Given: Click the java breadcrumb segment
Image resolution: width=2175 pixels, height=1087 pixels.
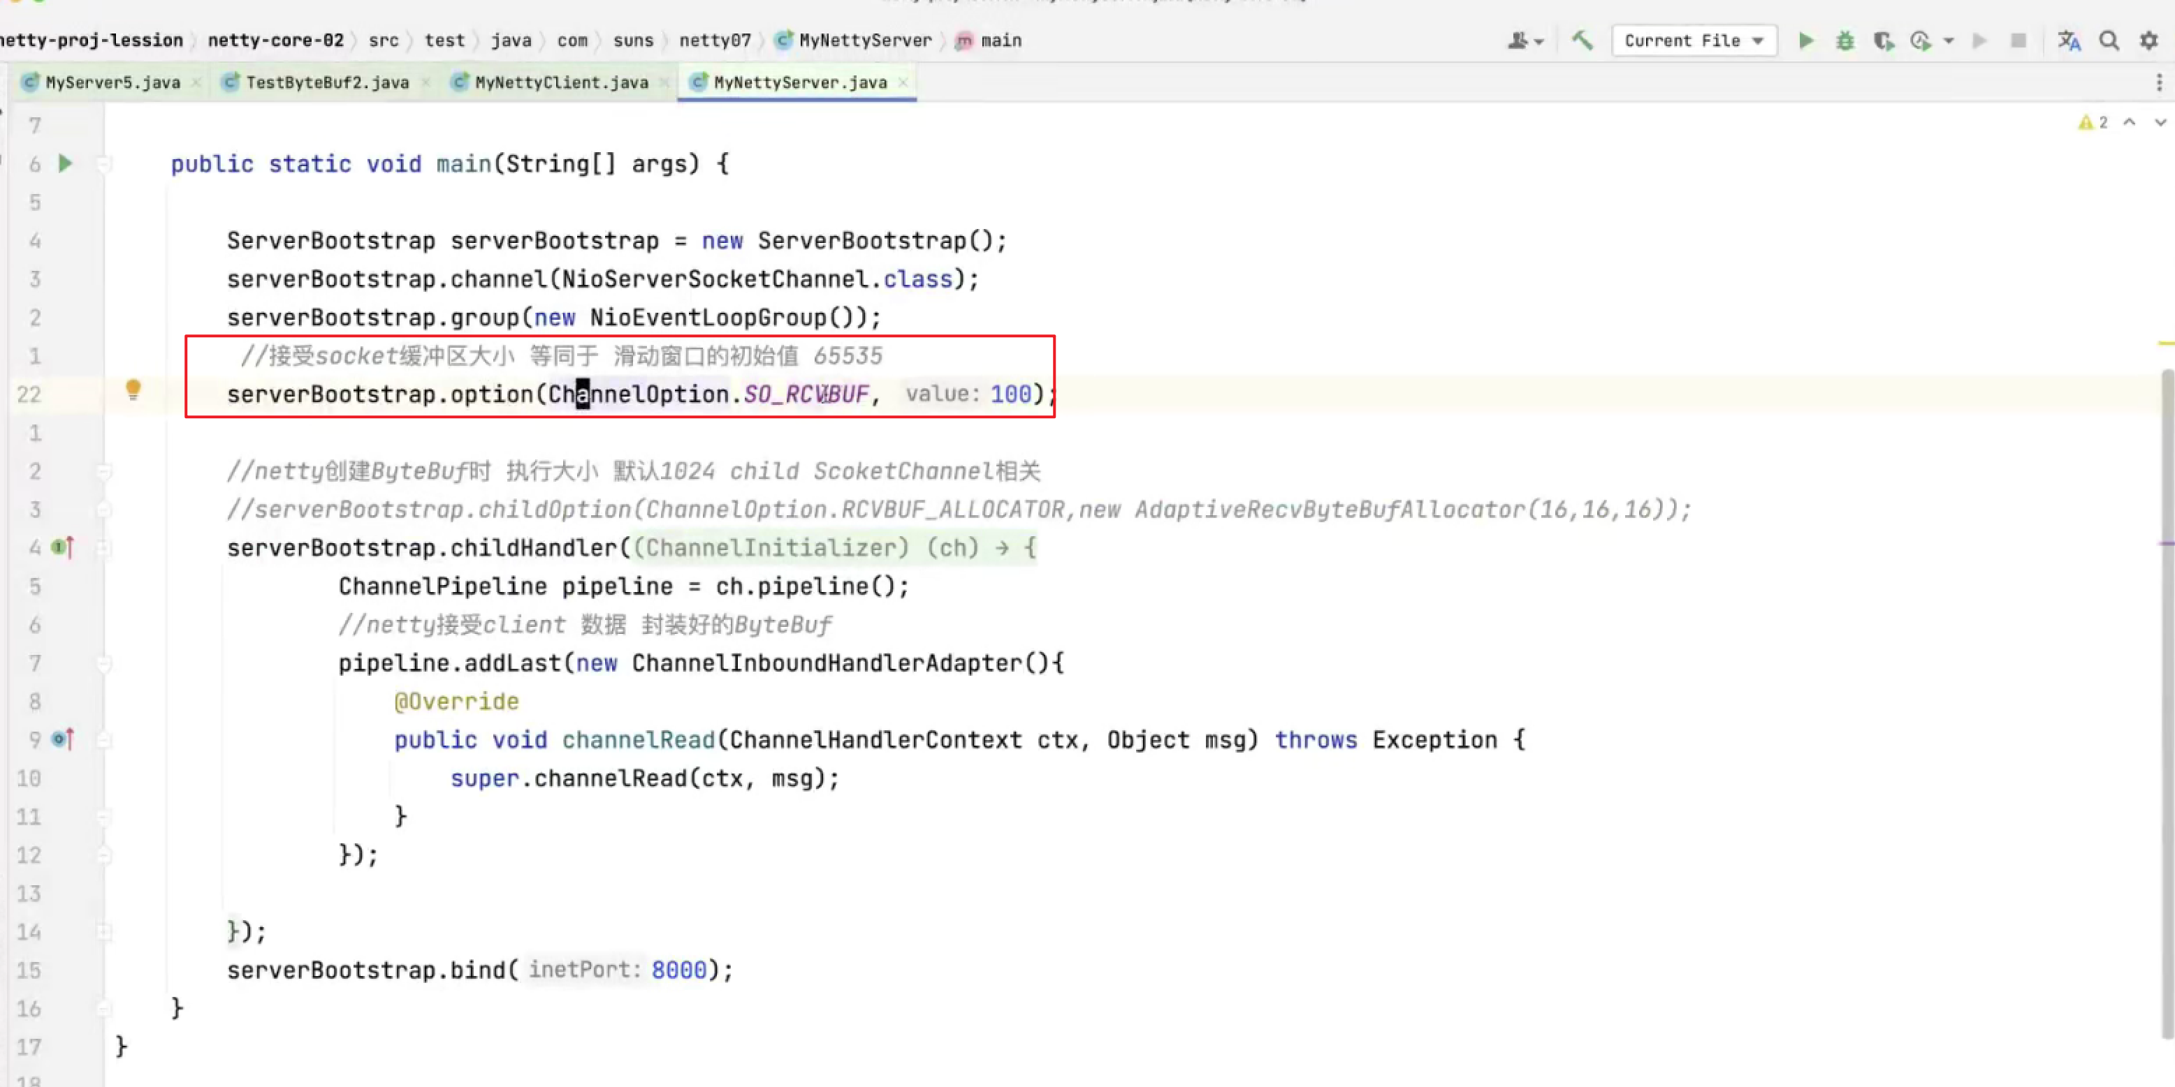Looking at the screenshot, I should click(x=511, y=40).
